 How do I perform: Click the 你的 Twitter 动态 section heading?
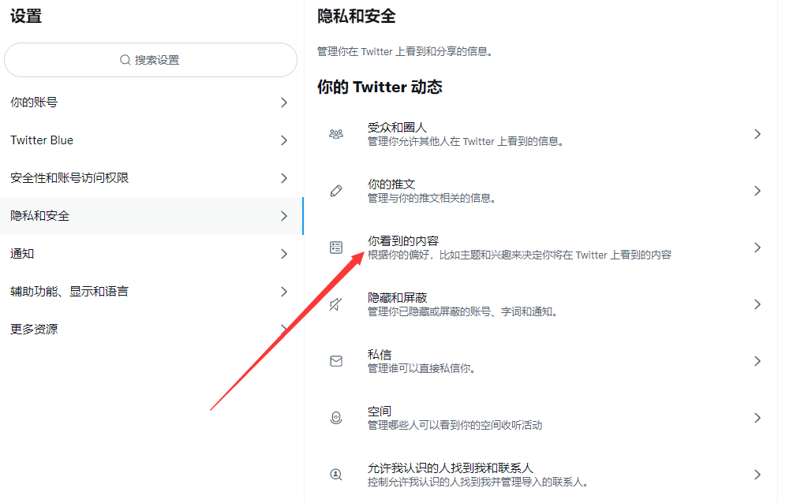(x=380, y=87)
